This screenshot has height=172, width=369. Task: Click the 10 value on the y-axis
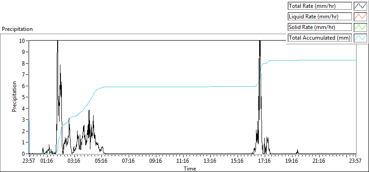(22, 41)
